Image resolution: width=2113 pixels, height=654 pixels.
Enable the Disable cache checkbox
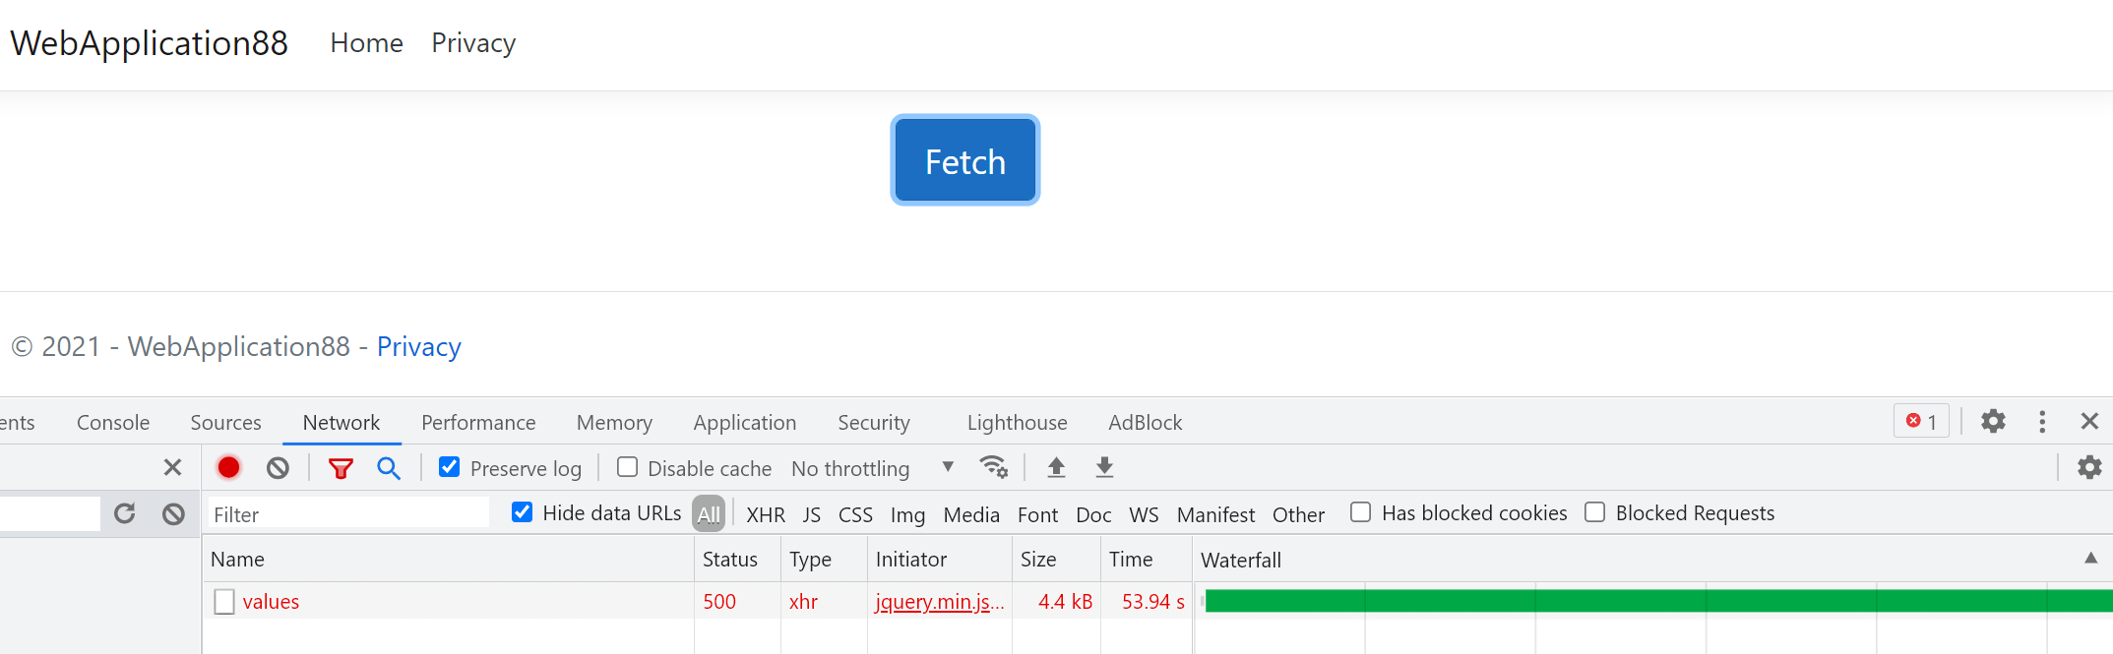(x=627, y=467)
